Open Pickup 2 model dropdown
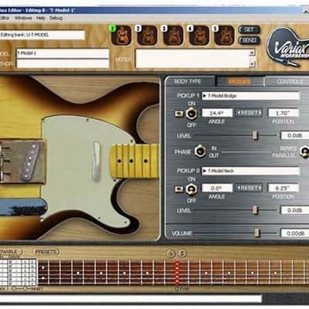This screenshot has width=309, height=309. (251, 171)
